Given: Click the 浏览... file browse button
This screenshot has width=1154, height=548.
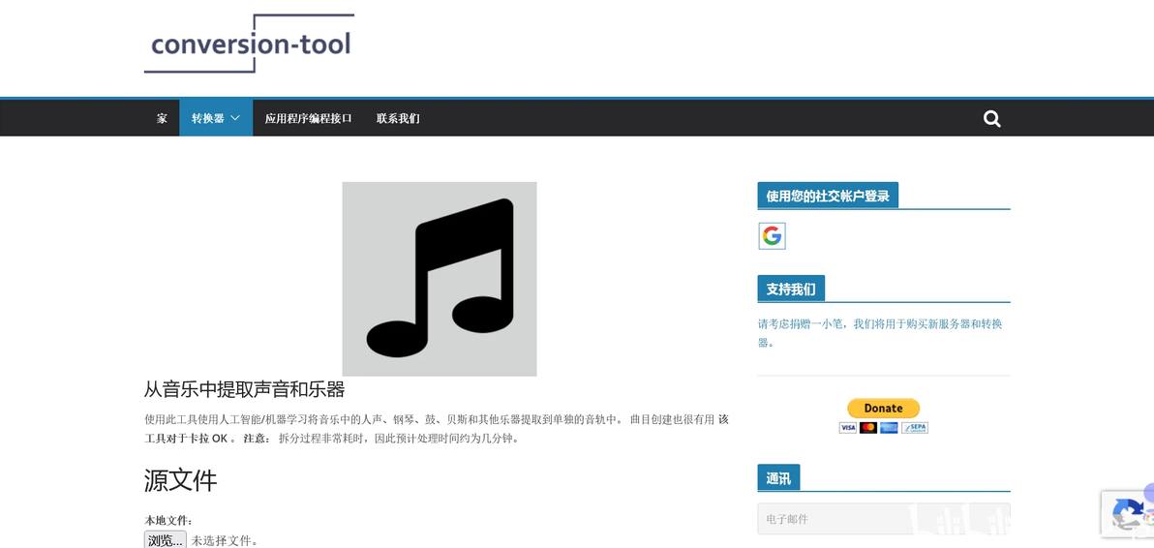Looking at the screenshot, I should pos(166,540).
